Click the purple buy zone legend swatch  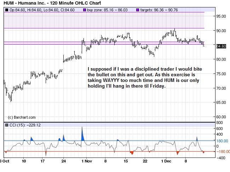point(85,10)
